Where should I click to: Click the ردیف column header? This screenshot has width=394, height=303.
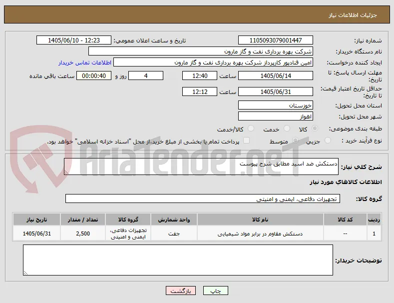(374, 219)
